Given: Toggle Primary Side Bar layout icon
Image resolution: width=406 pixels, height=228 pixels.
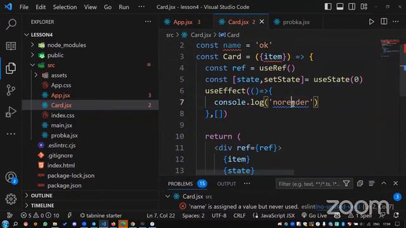Looking at the screenshot, I should [x=328, y=7].
